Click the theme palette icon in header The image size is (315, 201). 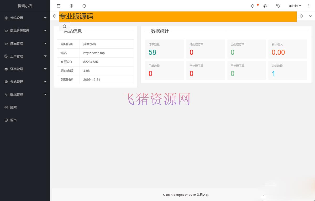[265, 6]
